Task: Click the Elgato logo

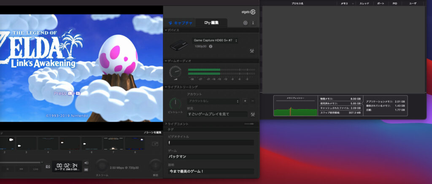Action: pyautogui.click(x=248, y=12)
